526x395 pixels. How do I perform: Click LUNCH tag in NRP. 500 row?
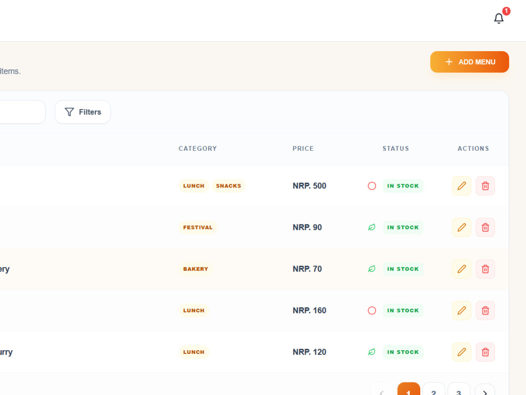coord(194,186)
